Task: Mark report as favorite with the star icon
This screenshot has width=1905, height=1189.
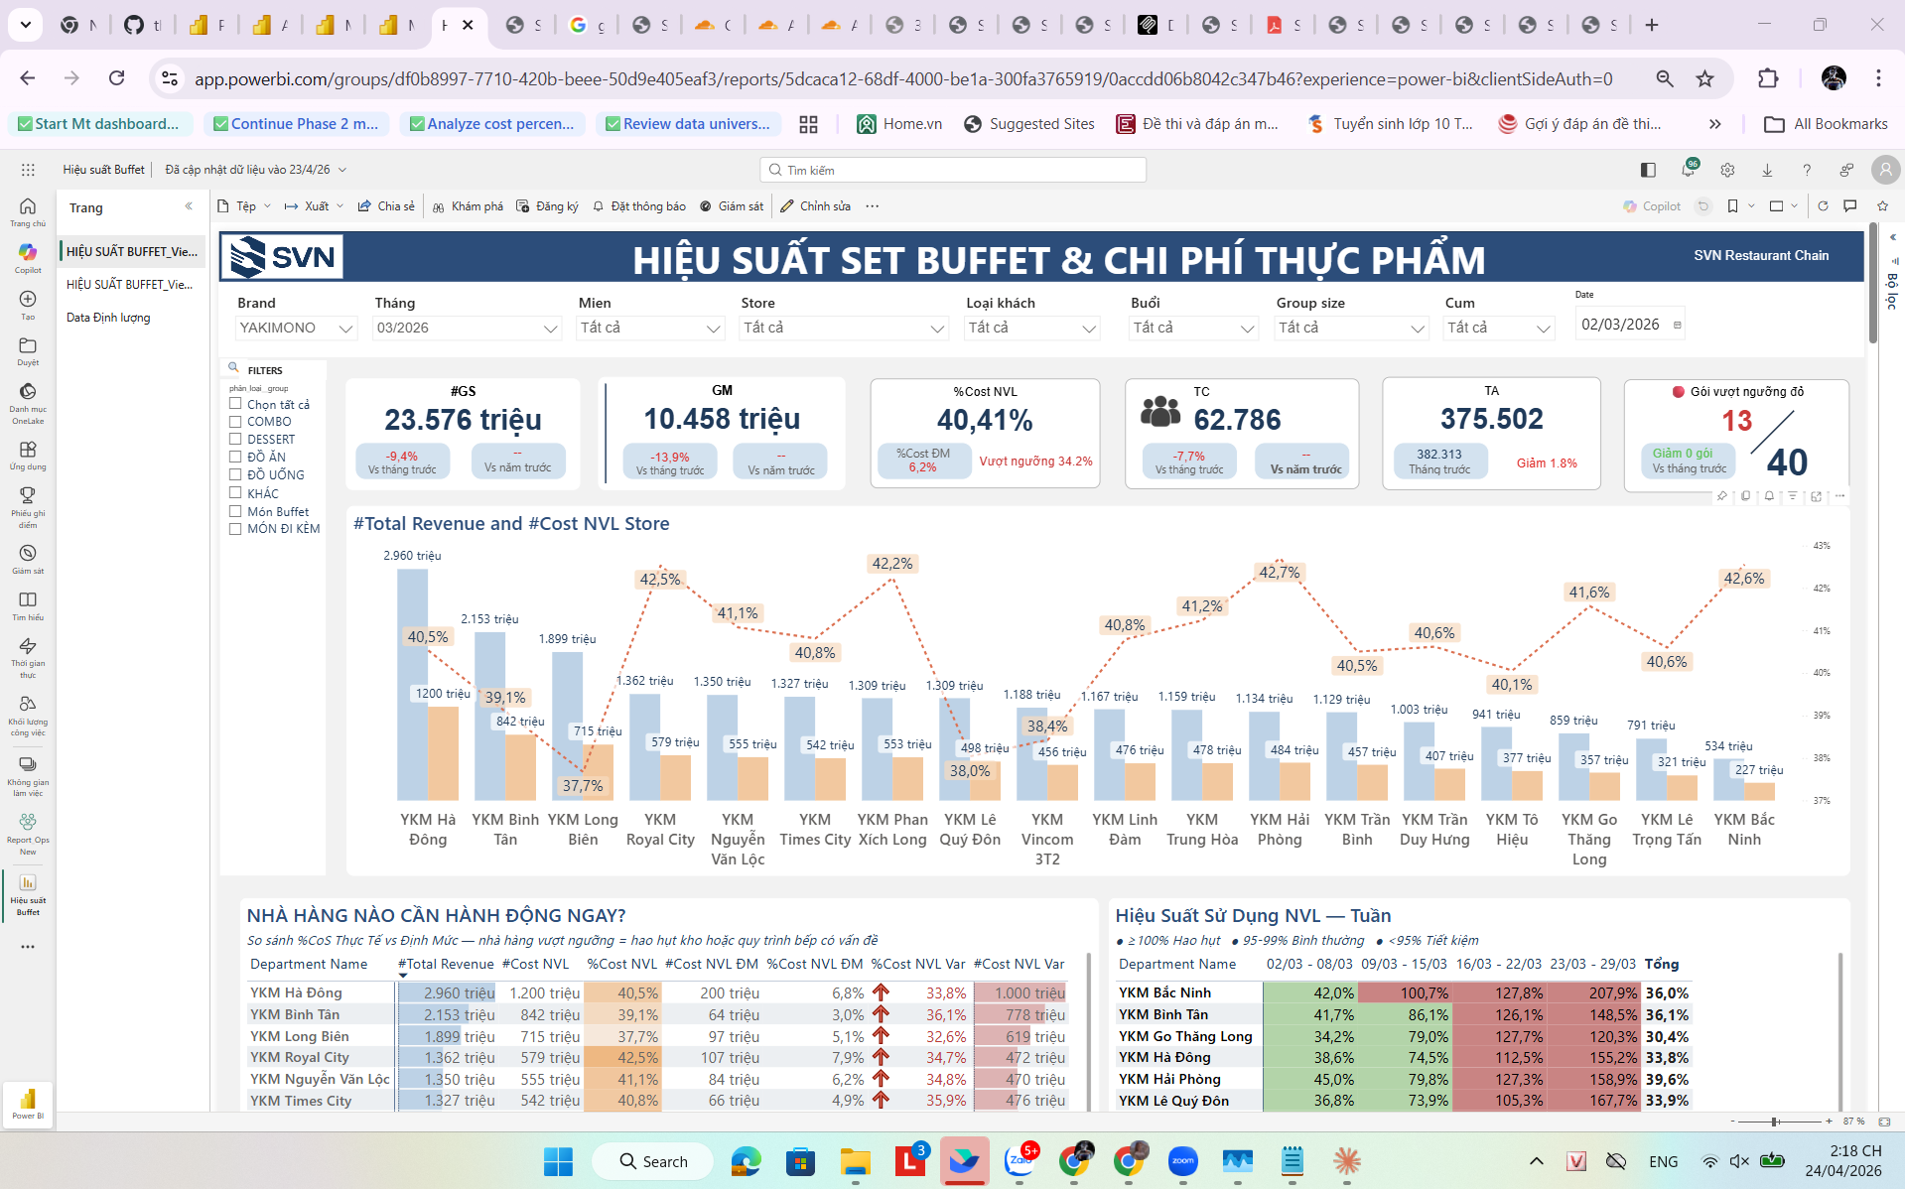Action: click(1882, 205)
